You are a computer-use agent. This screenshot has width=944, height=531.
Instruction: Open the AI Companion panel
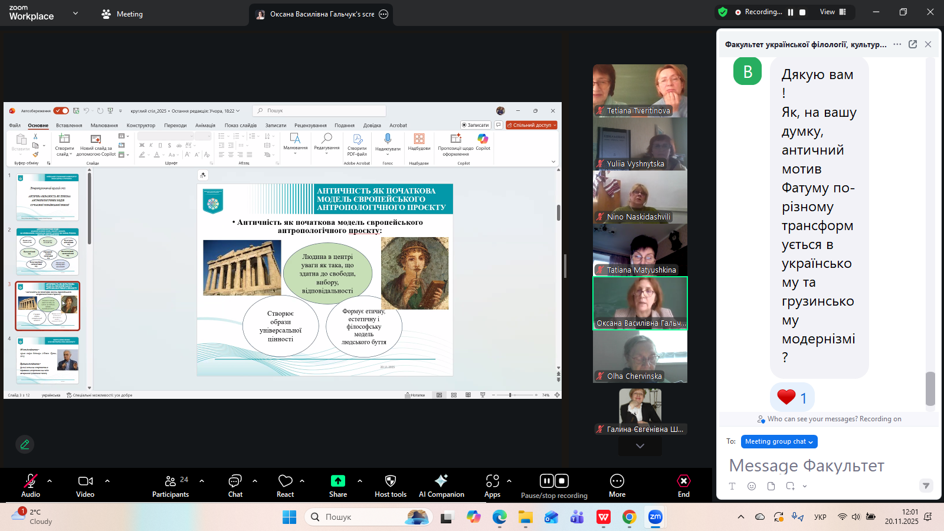pos(441,481)
